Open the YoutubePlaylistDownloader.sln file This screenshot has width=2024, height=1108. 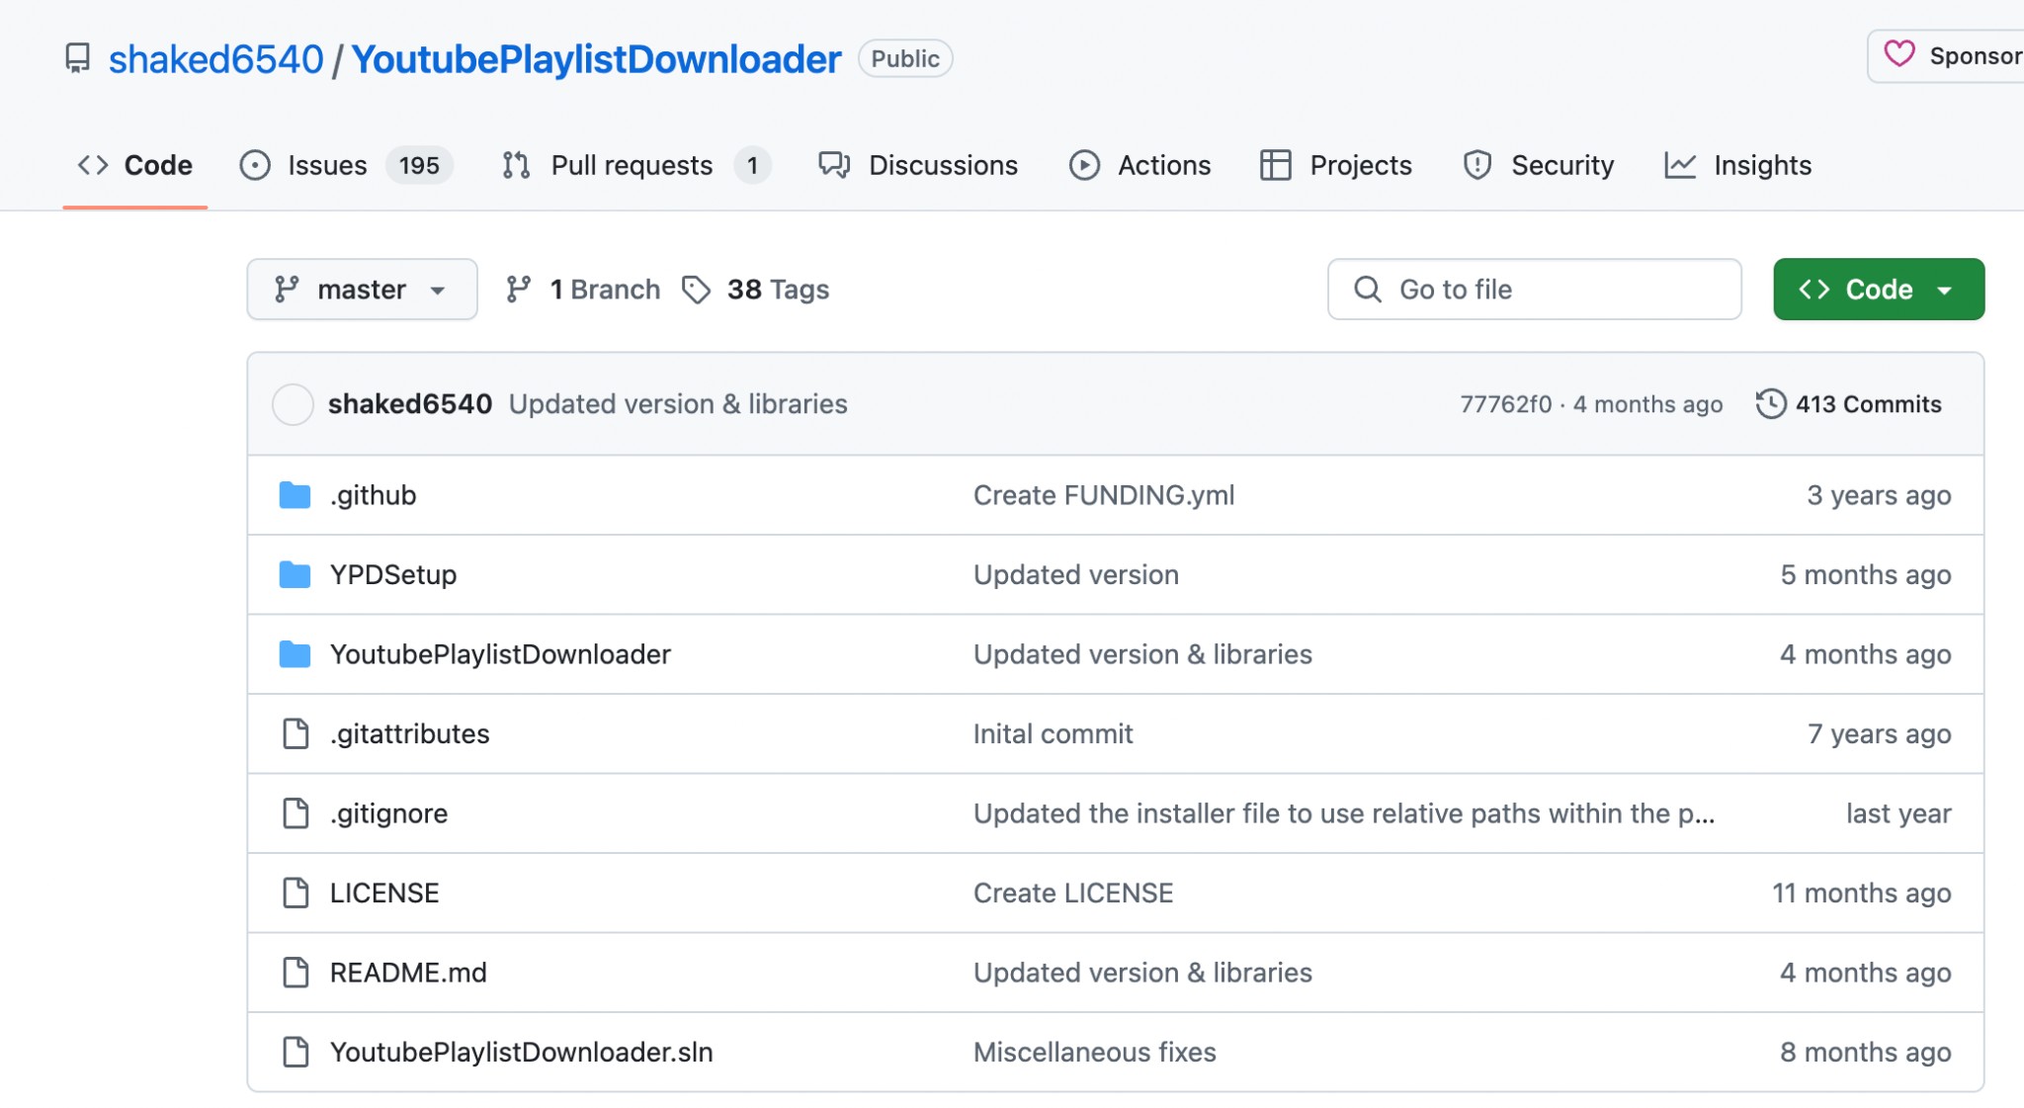[522, 1052]
